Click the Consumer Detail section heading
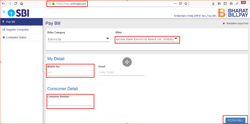This screenshot has height=124, width=250. tap(62, 89)
